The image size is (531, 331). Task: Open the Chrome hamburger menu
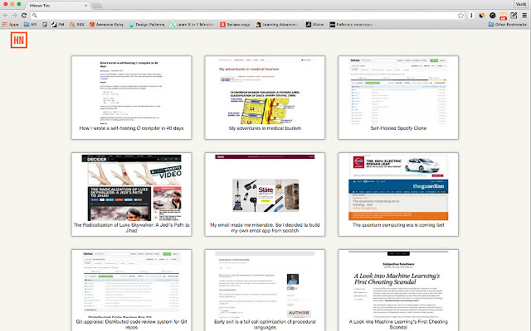tap(524, 15)
